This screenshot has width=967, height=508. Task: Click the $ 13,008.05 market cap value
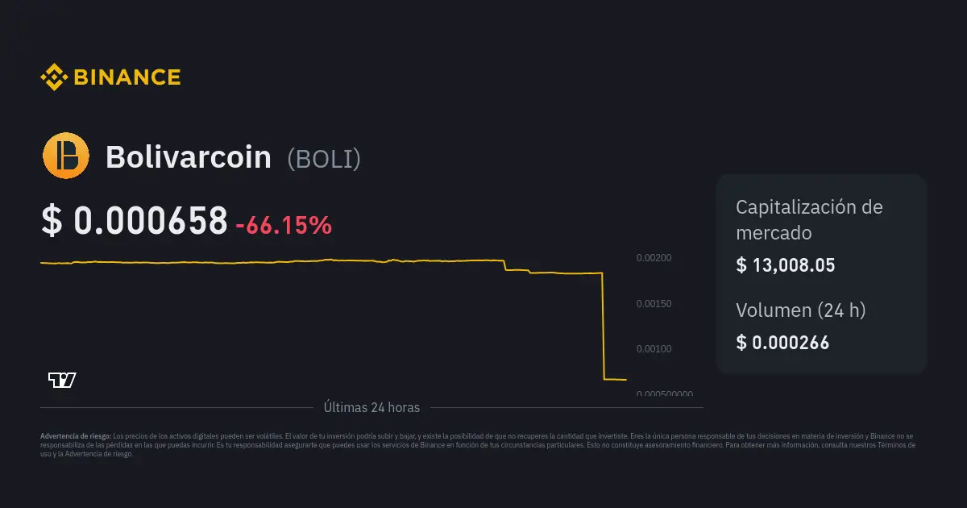tap(786, 265)
